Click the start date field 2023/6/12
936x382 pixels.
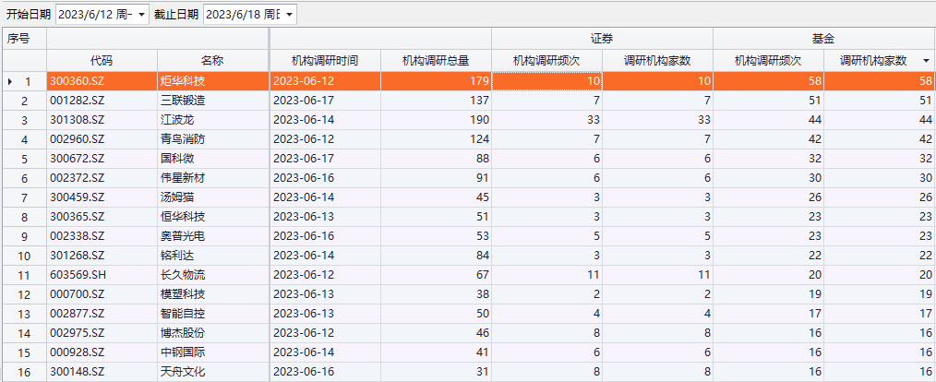tap(96, 15)
